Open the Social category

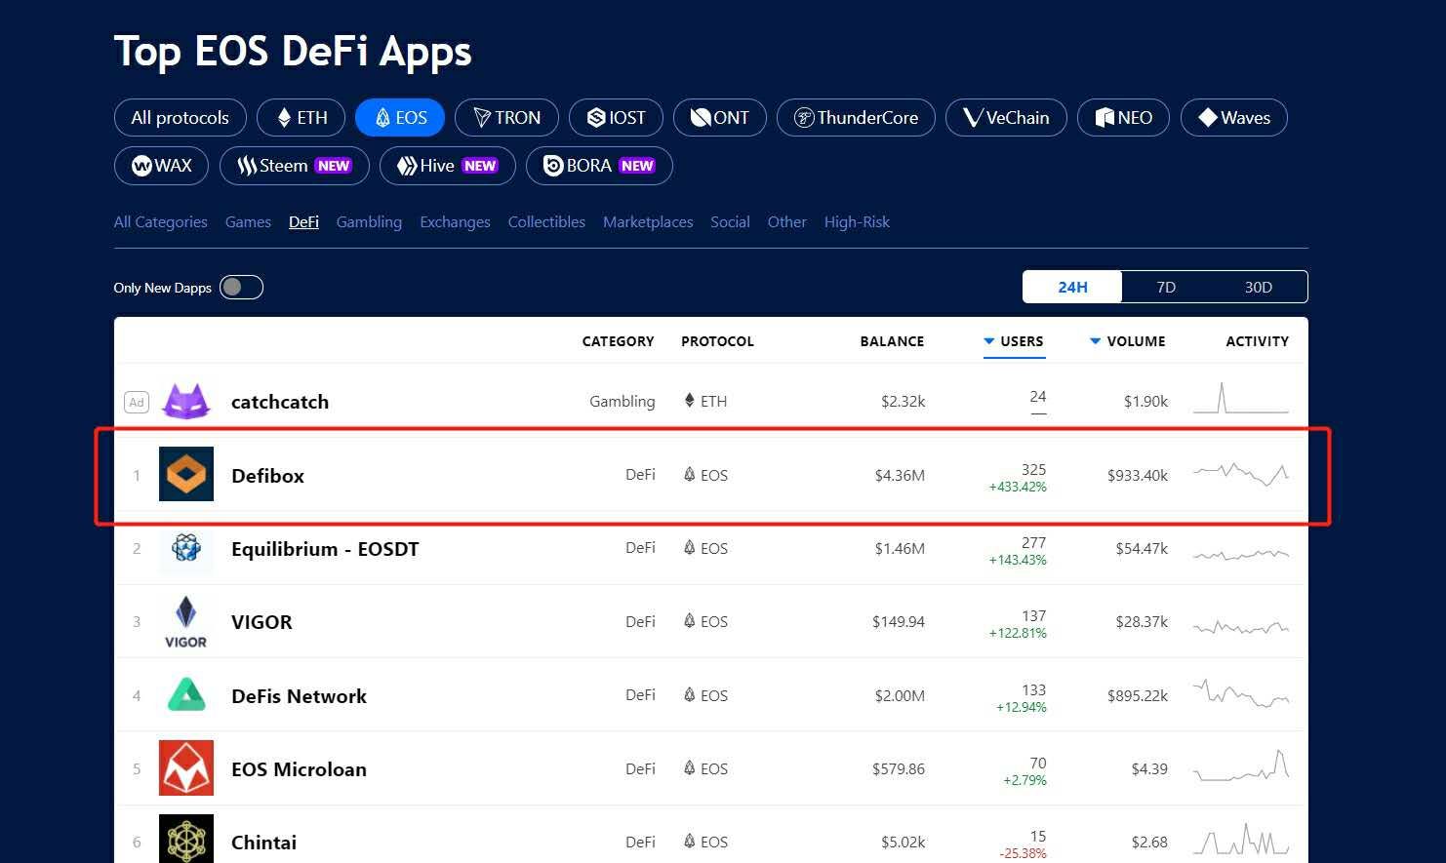[730, 221]
